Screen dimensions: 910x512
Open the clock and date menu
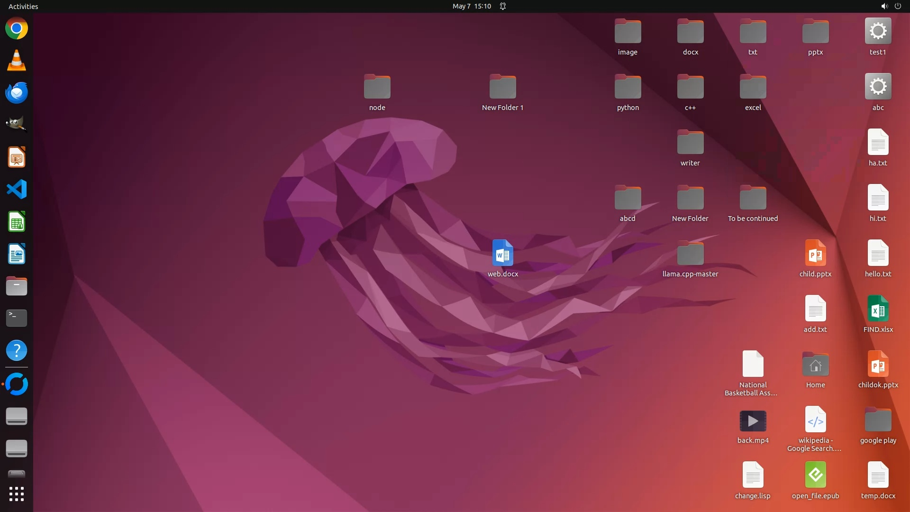coord(472,6)
